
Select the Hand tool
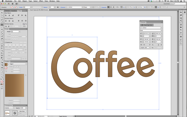coord(2,74)
